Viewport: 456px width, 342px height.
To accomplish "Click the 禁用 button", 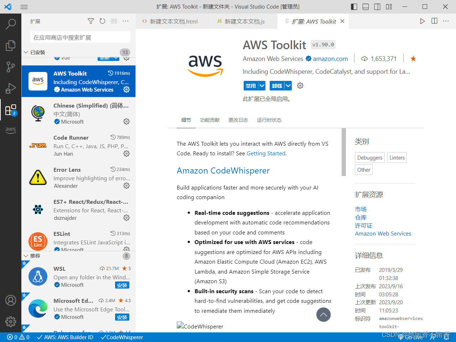I will point(251,85).
